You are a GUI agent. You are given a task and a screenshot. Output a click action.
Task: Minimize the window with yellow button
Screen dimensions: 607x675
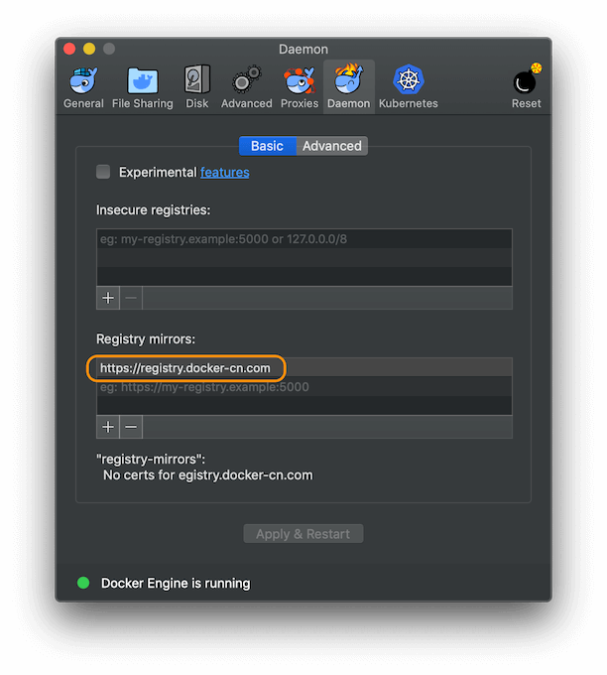tap(89, 49)
